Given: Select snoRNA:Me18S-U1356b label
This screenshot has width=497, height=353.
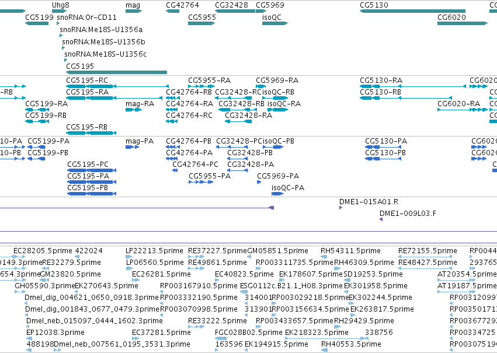Looking at the screenshot, I should click(x=103, y=42).
